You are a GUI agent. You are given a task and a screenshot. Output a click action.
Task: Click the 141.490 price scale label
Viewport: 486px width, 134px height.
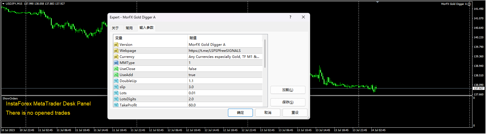(x=478, y=9)
